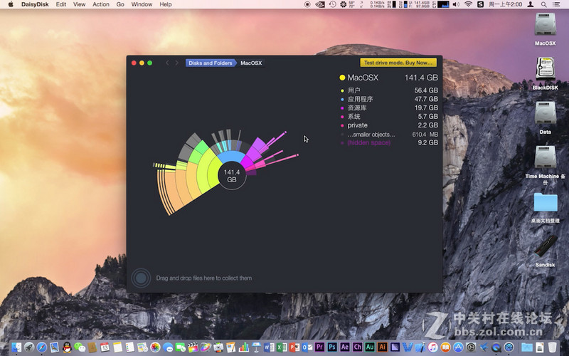Viewport: 569px width, 356px height.
Task: Launch Premiere Pro from the dock
Action: click(319, 347)
